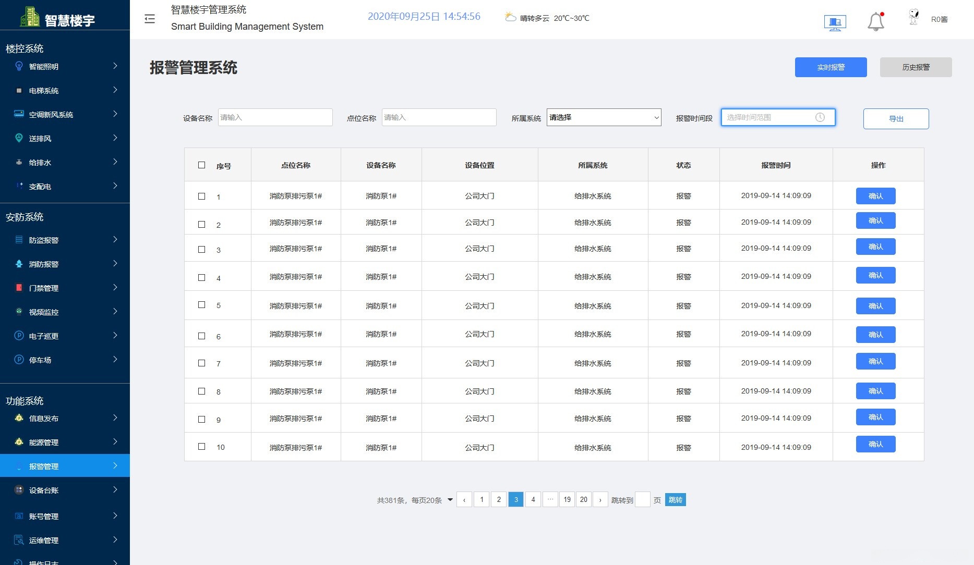Open the 所属系统 dropdown
The width and height of the screenshot is (974, 565).
[x=604, y=117]
